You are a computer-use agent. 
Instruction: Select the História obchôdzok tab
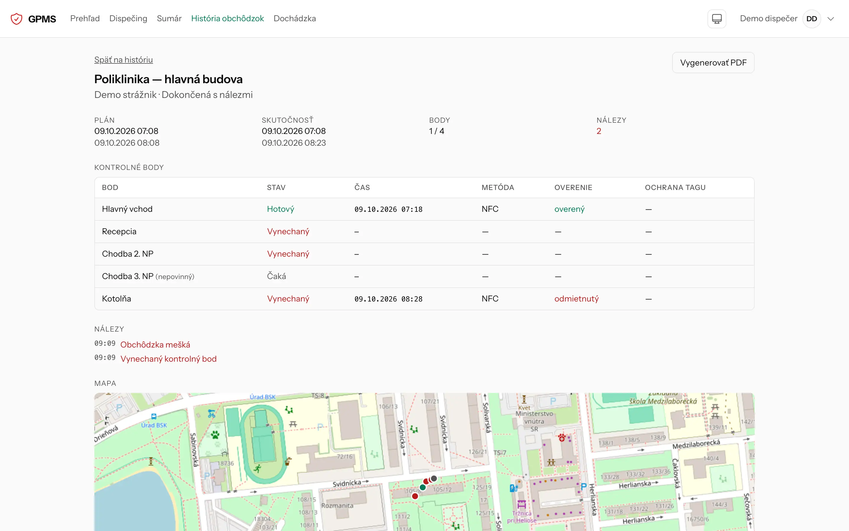(x=227, y=19)
